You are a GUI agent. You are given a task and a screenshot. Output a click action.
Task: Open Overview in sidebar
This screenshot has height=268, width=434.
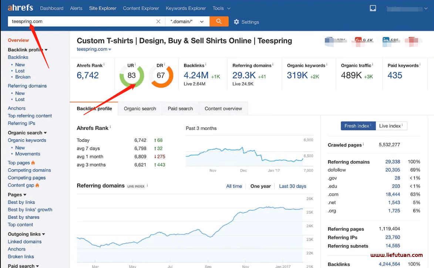click(x=18, y=40)
